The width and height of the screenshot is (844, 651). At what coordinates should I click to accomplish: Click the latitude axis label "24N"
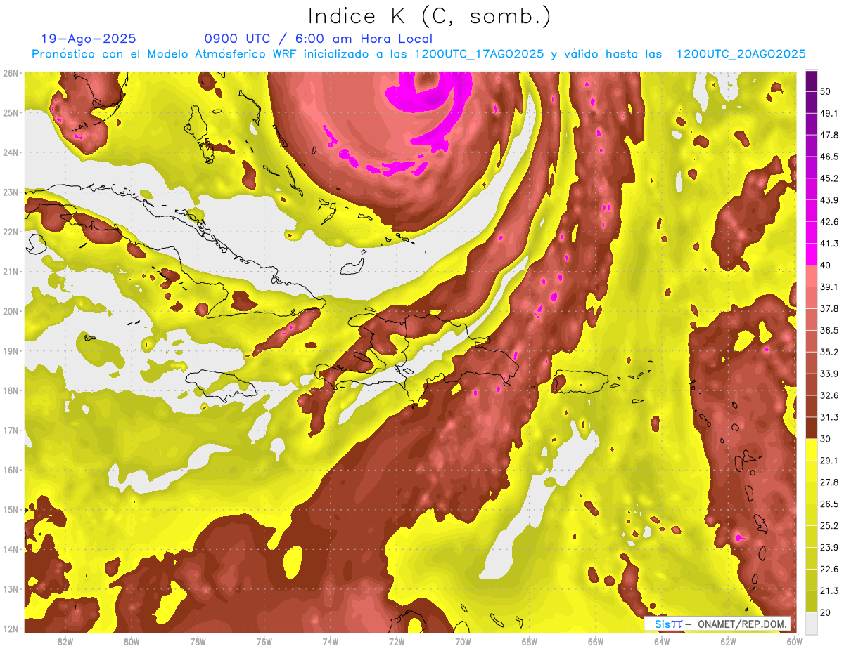click(11, 152)
